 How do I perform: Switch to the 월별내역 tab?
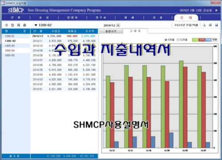click(111, 31)
